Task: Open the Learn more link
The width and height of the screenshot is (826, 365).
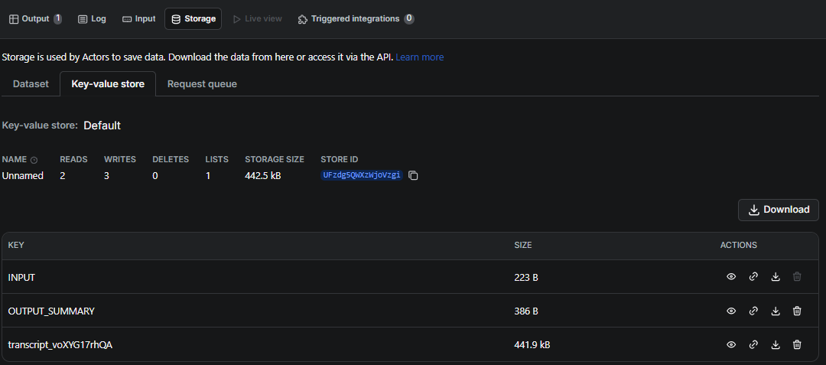Action: point(419,57)
